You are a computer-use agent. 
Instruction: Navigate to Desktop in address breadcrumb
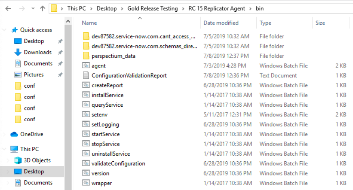107,8
